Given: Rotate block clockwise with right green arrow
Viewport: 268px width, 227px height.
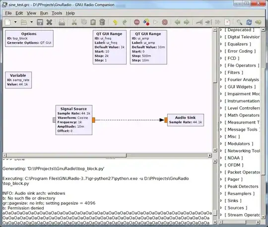Looking at the screenshot, I should point(187,22).
